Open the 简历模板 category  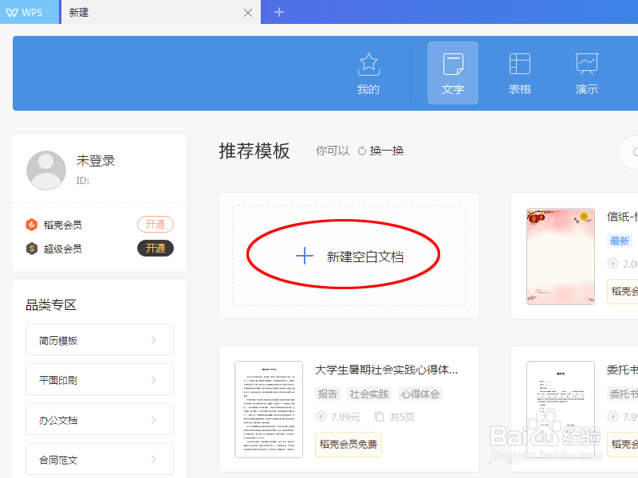point(100,340)
